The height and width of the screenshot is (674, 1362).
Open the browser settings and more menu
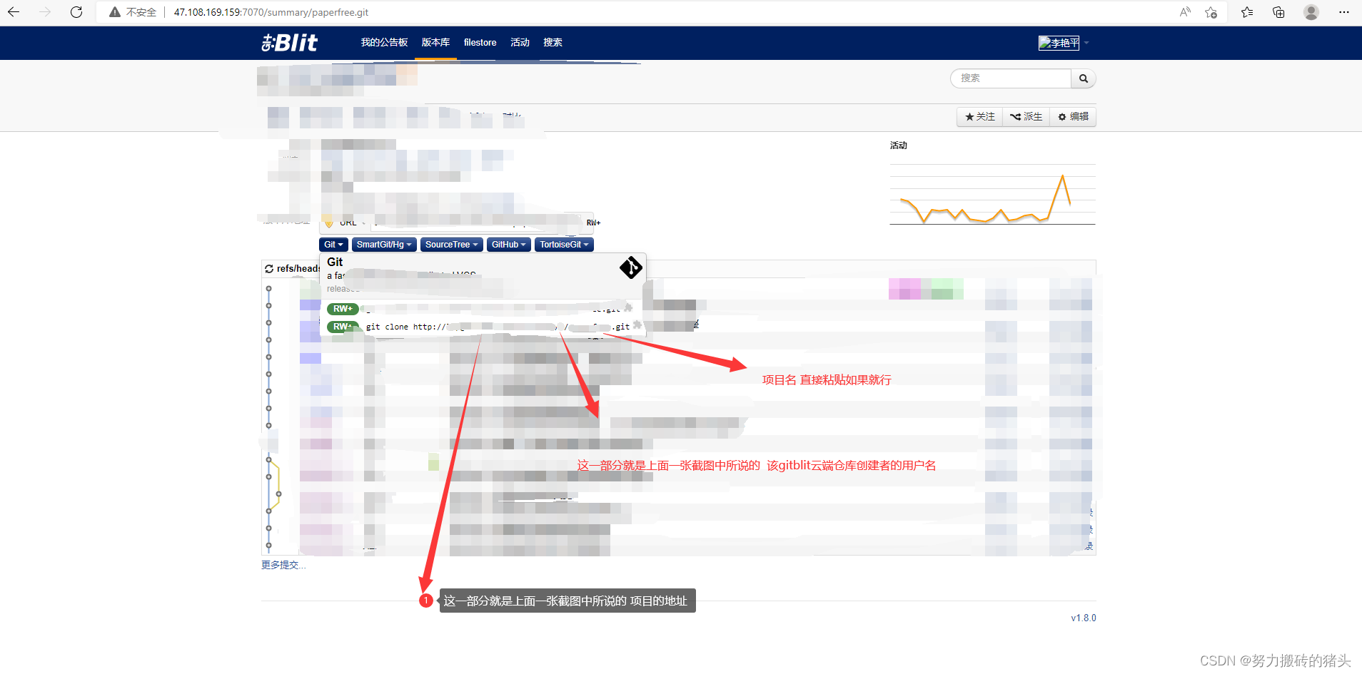[x=1344, y=12]
